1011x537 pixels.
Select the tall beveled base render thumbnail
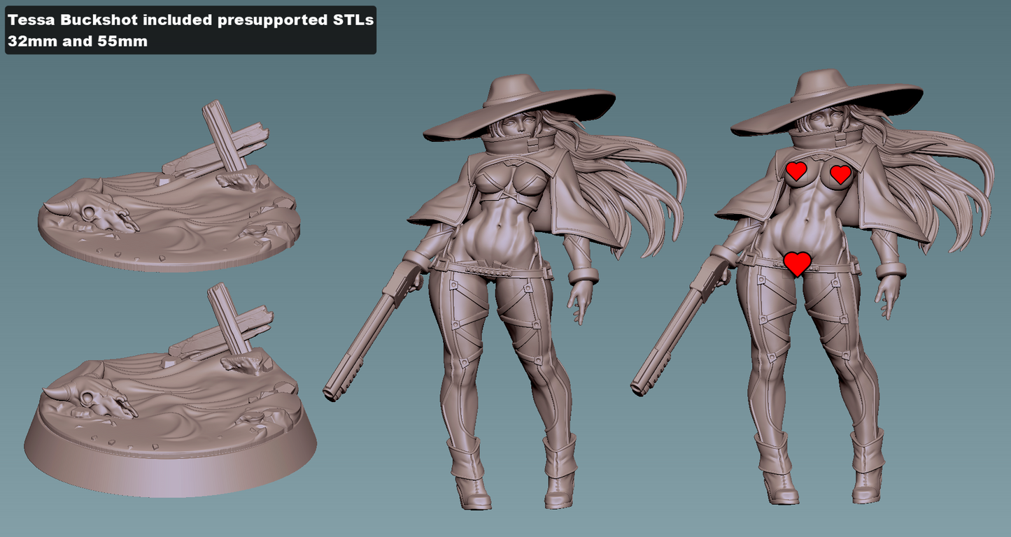[170, 391]
